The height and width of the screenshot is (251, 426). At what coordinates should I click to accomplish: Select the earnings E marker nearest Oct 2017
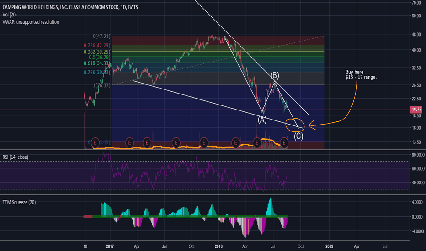pyautogui.click(x=204, y=142)
